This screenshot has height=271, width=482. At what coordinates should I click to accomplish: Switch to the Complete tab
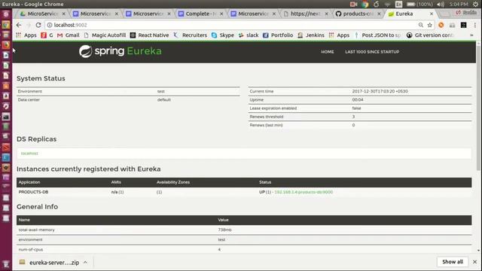(x=201, y=14)
